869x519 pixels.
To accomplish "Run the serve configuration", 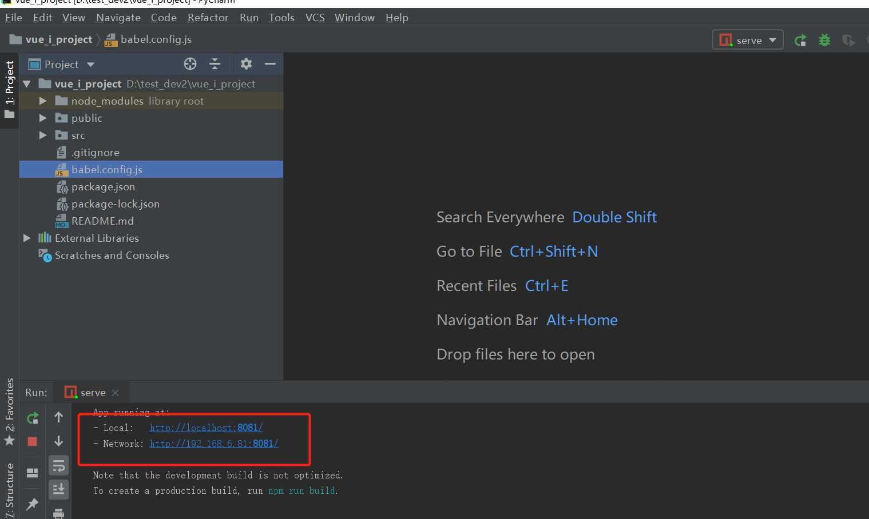I will tap(800, 40).
